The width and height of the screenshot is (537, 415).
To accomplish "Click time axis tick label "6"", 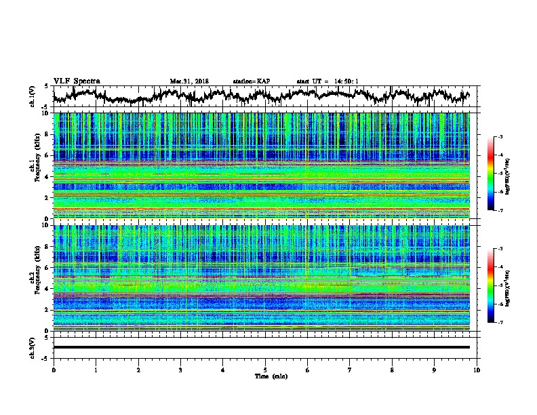I will [308, 370].
